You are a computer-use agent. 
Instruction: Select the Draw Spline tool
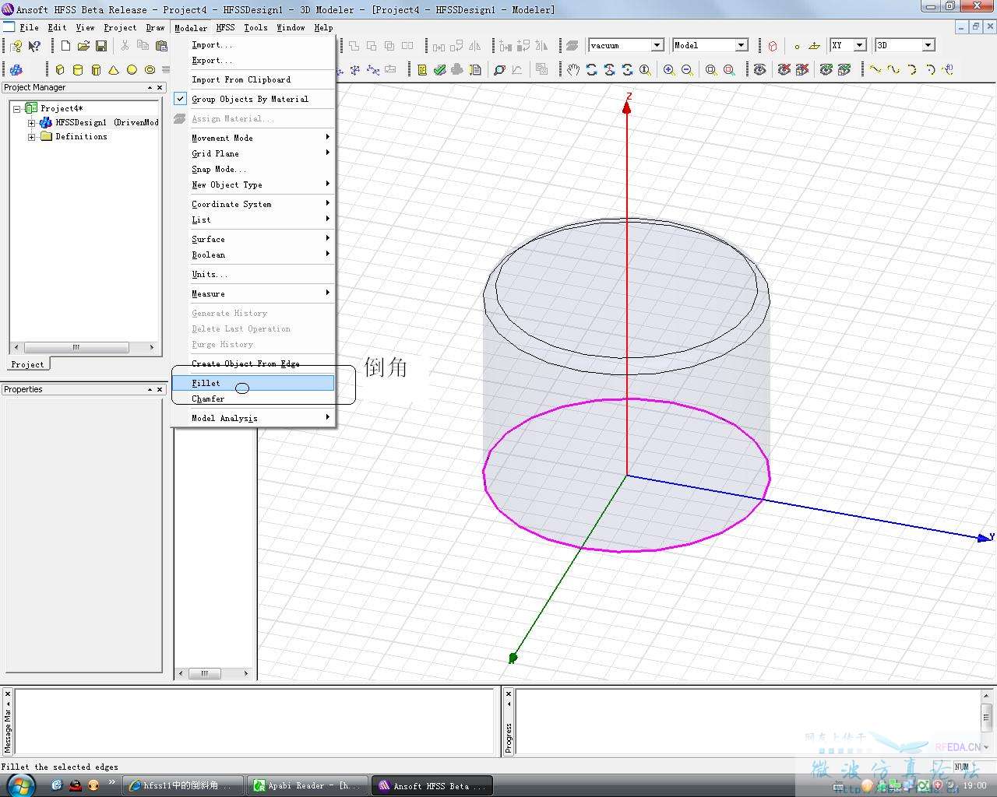893,70
